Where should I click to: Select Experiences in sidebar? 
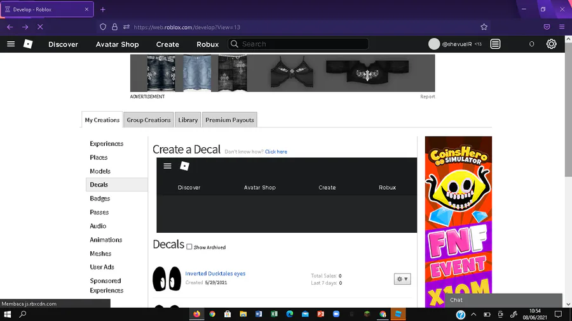[x=107, y=144]
